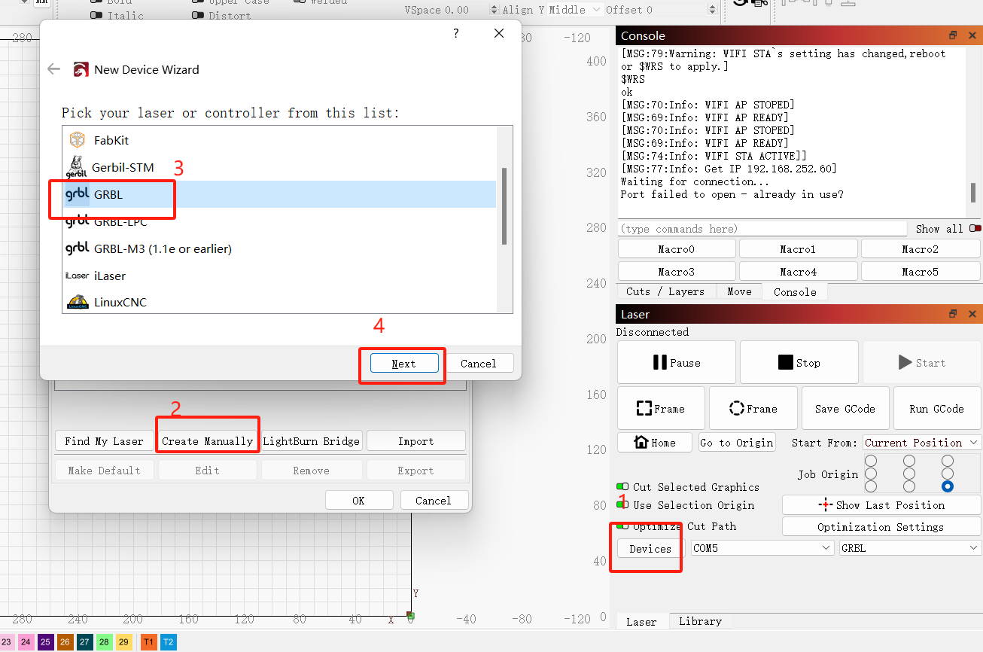983x652 pixels.
Task: Click Find My Laser button
Action: pyautogui.click(x=104, y=441)
